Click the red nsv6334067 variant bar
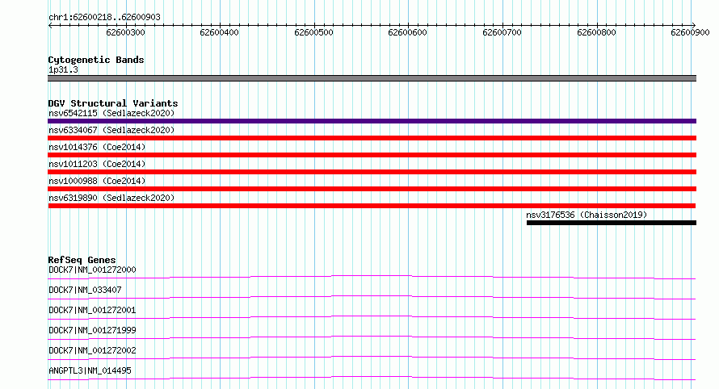The height and width of the screenshot is (389, 719). click(372, 138)
